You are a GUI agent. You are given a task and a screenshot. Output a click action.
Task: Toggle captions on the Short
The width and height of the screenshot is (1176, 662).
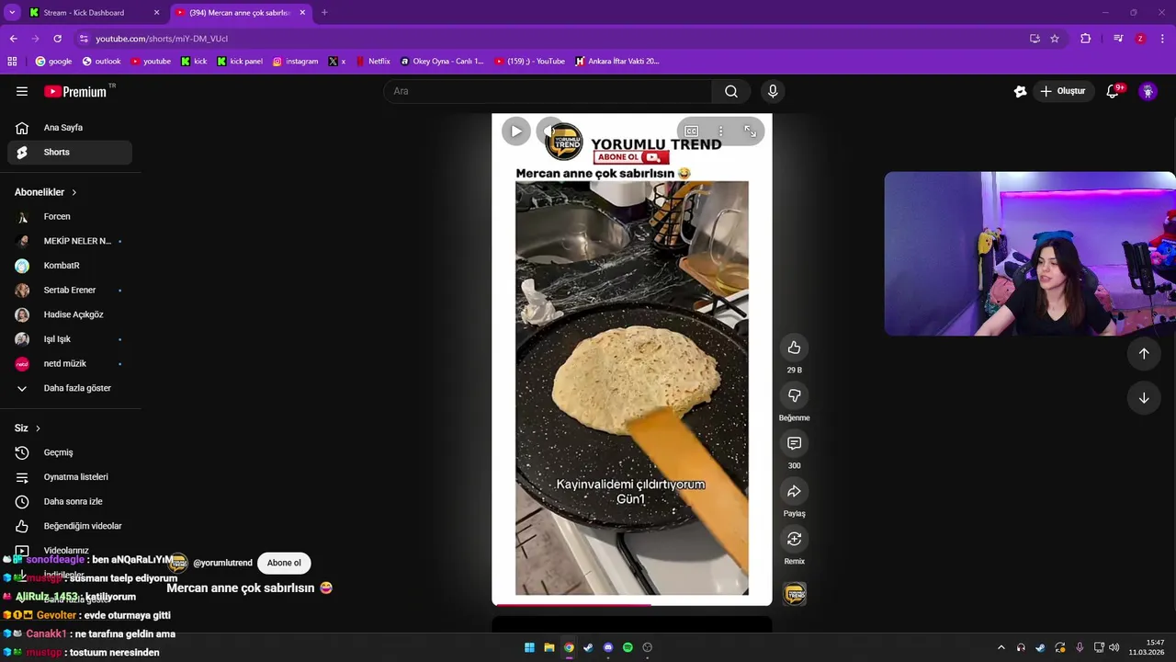(692, 131)
